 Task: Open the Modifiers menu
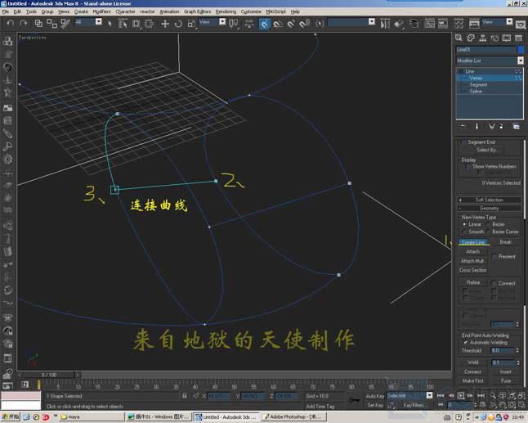tap(101, 11)
